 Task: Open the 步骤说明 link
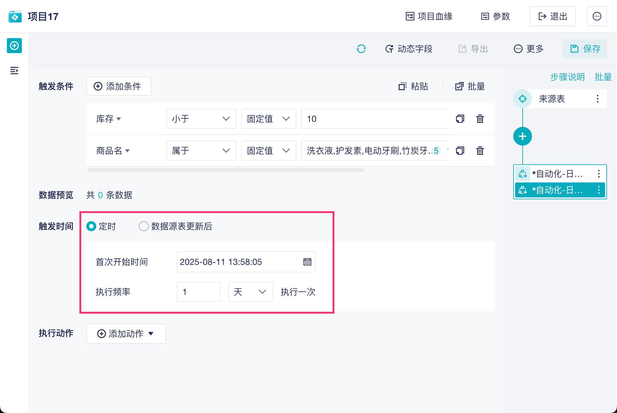567,77
